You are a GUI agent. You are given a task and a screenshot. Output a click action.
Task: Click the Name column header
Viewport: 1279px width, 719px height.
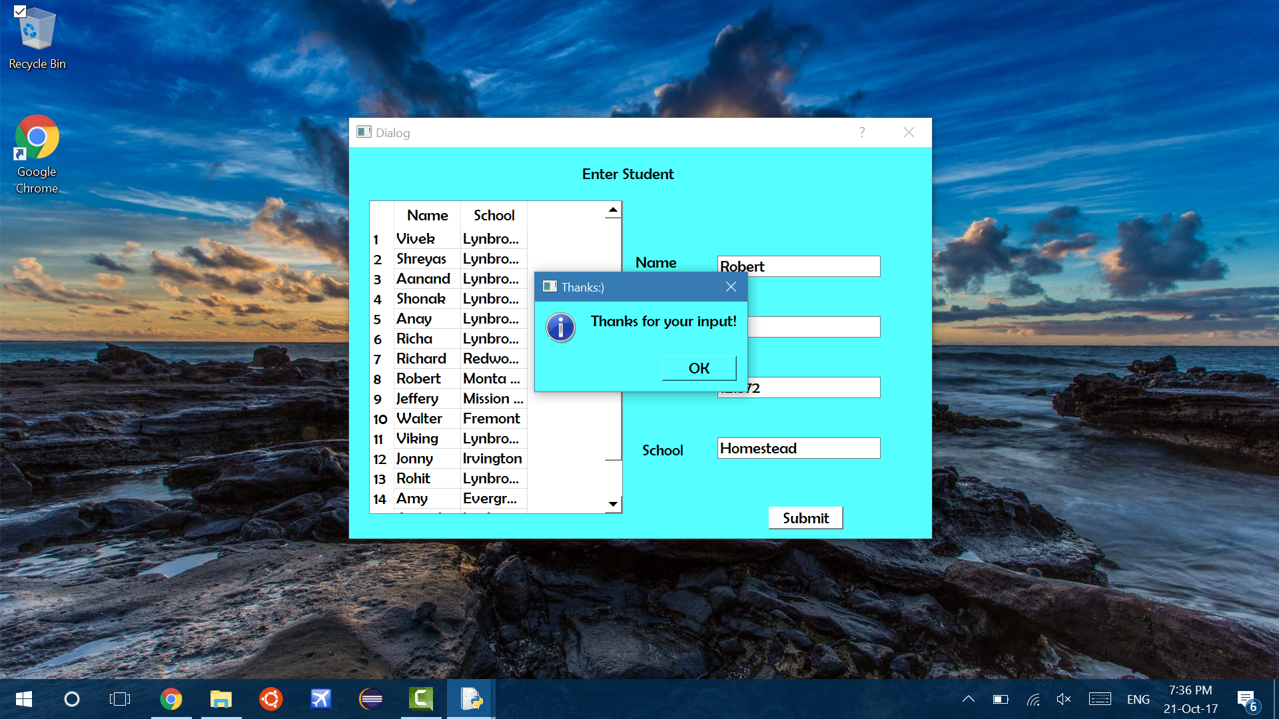[427, 215]
